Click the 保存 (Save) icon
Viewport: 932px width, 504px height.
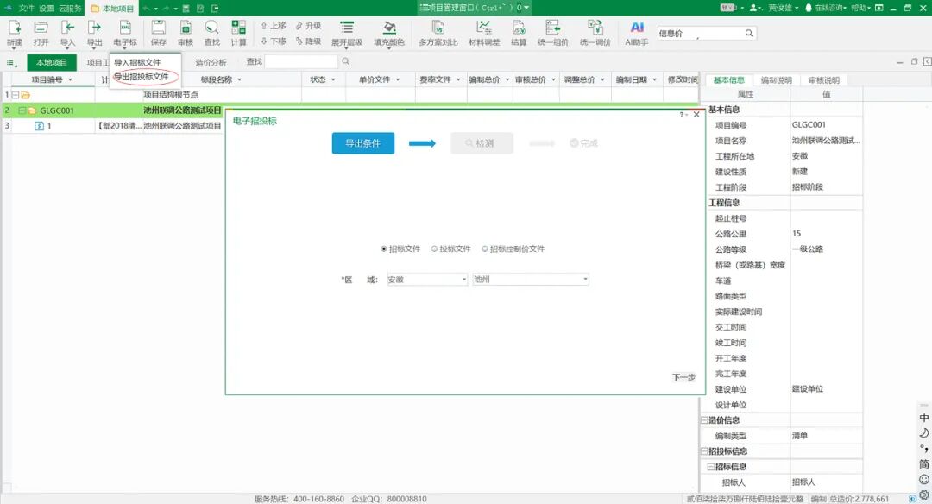tap(159, 33)
